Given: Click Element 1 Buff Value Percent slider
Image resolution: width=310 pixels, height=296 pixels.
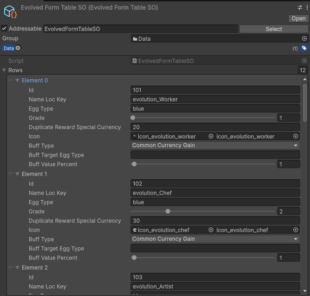Looking at the screenshot, I should click(134, 258).
